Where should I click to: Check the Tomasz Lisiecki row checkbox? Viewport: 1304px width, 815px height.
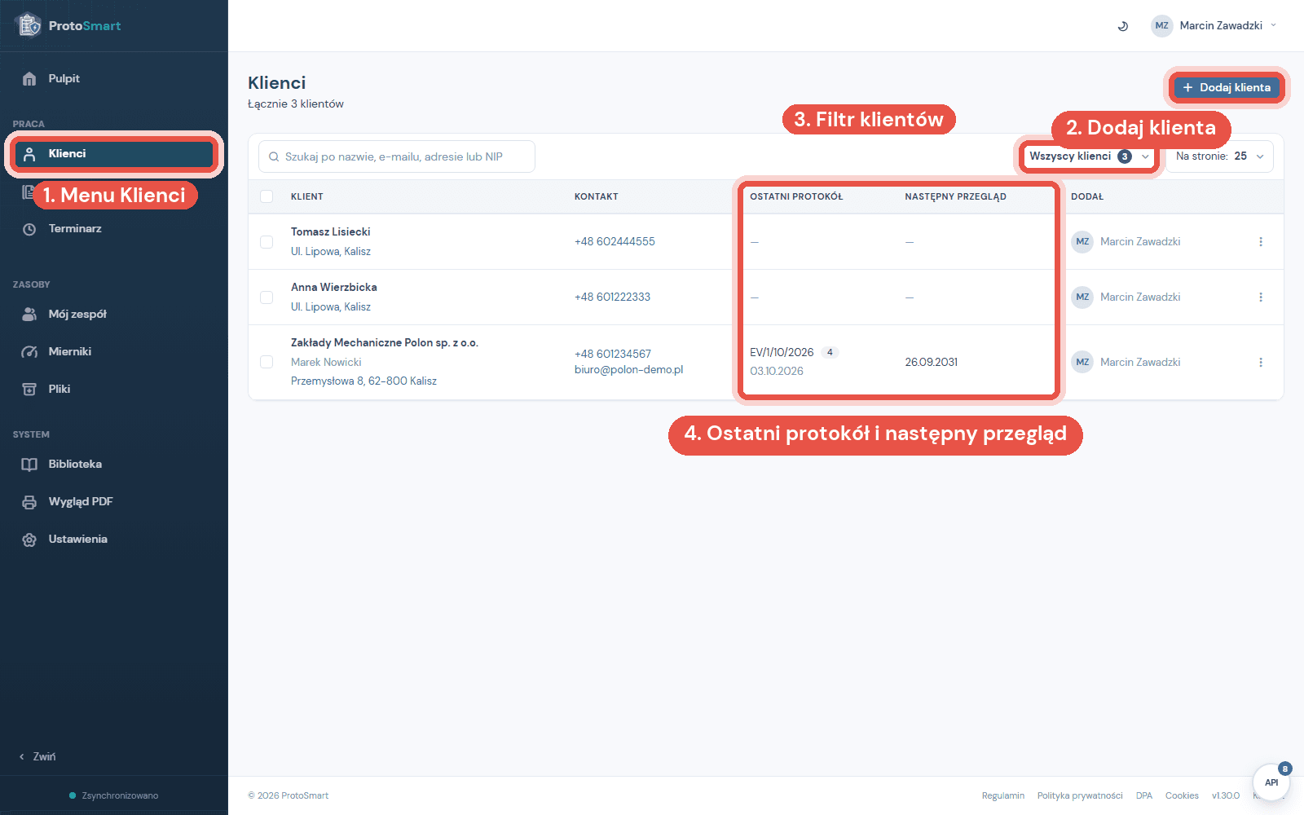(267, 242)
